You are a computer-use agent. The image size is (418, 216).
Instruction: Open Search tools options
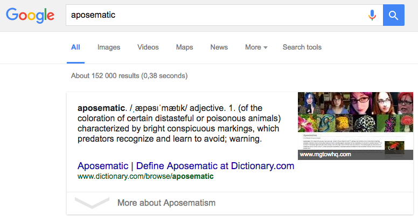(302, 47)
